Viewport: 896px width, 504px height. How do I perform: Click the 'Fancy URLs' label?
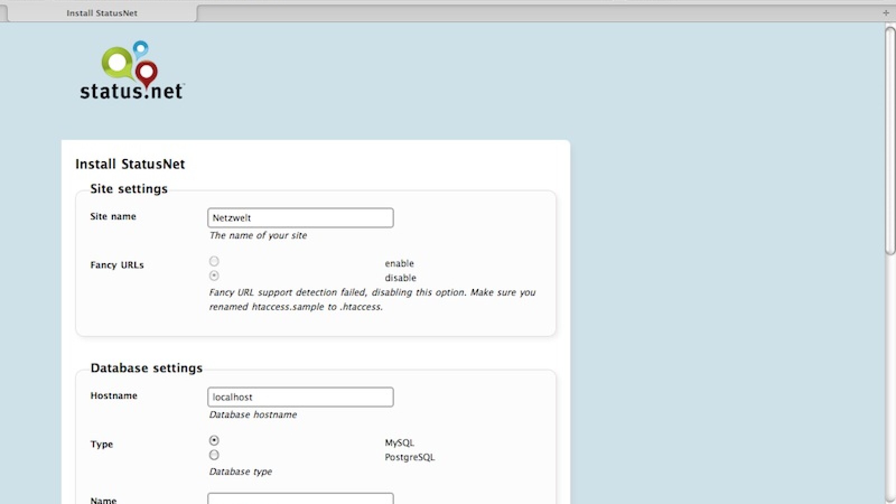(x=117, y=265)
